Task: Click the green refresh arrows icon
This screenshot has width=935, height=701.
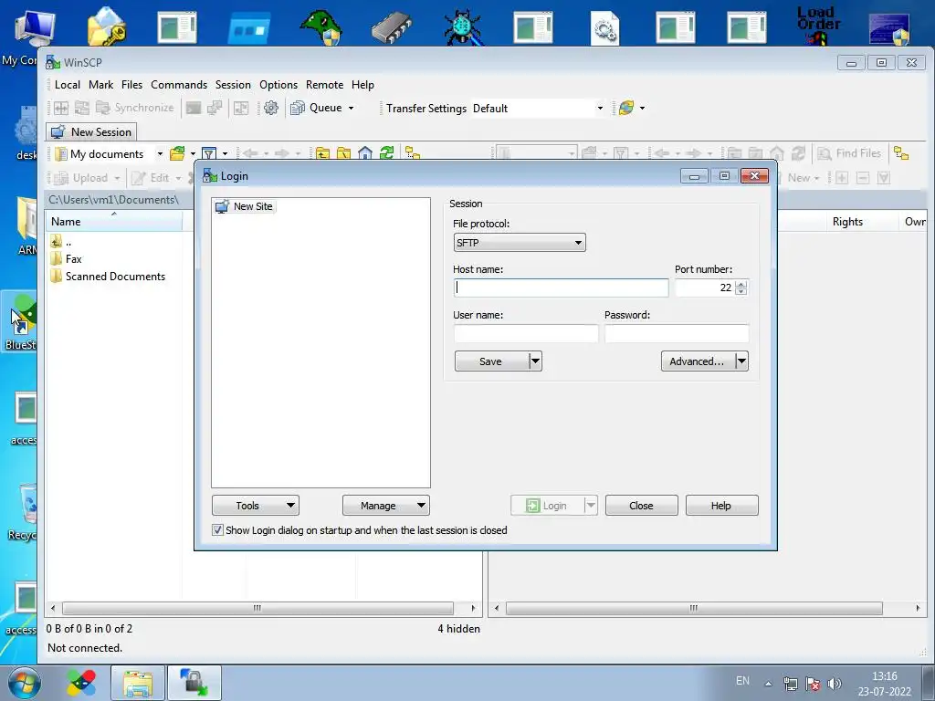Action: tap(386, 153)
